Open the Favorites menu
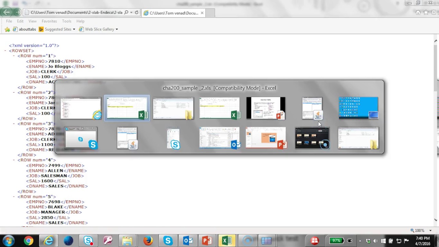Screen dimensions: 439x247 49,21
